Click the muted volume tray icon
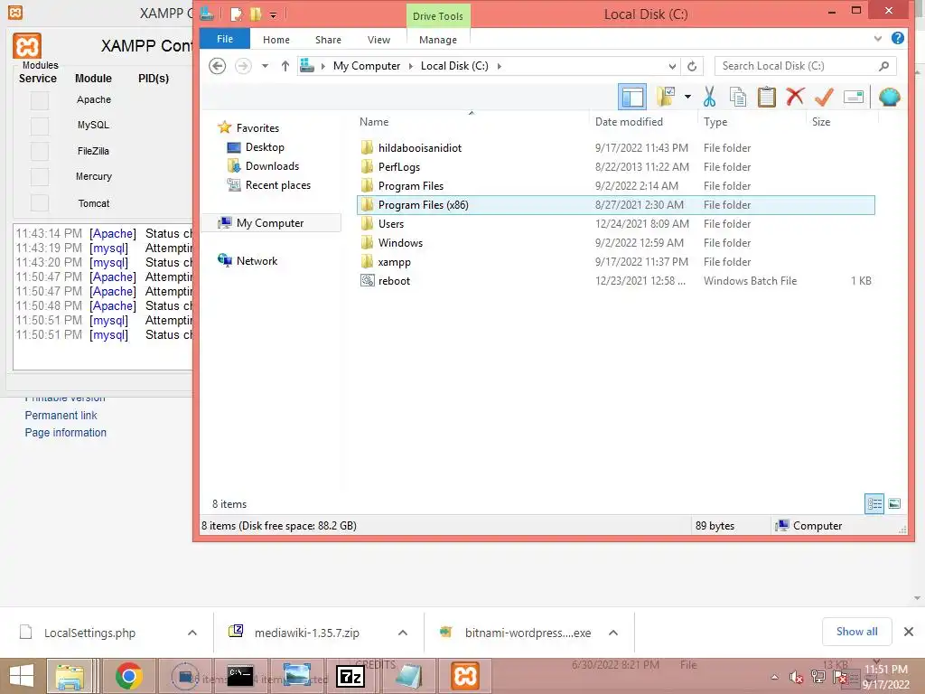This screenshot has width=925, height=694. tap(796, 678)
